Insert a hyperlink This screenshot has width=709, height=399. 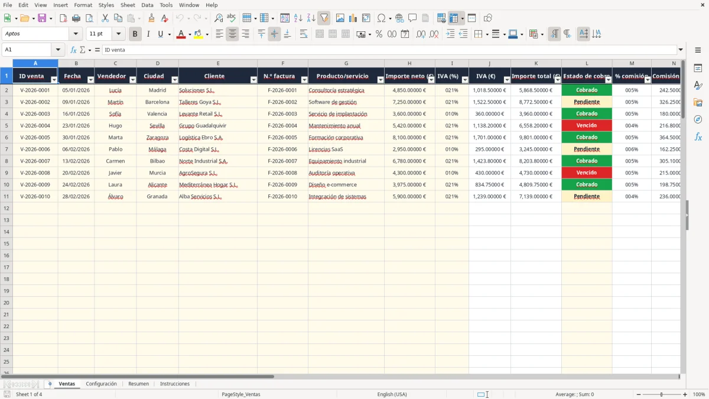click(400, 18)
